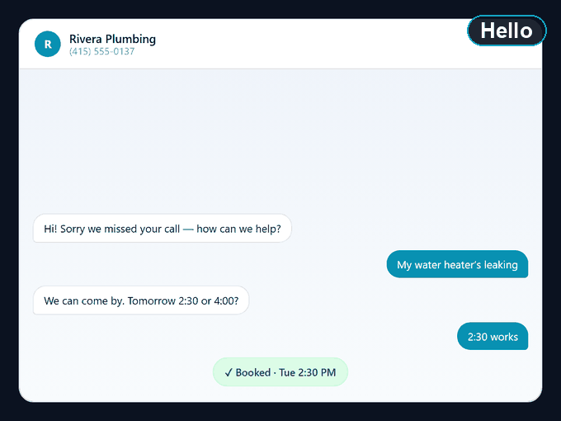The image size is (561, 421).
Task: Click the phone number (415) 555-0137
Action: click(102, 51)
